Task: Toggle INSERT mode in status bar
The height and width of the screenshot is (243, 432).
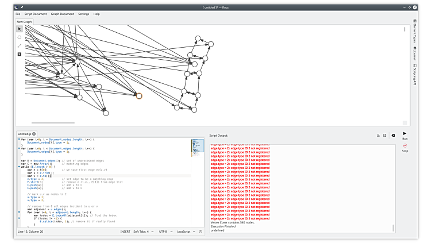Action: [125, 232]
